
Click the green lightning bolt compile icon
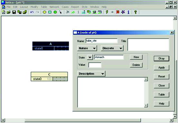coord(107,12)
